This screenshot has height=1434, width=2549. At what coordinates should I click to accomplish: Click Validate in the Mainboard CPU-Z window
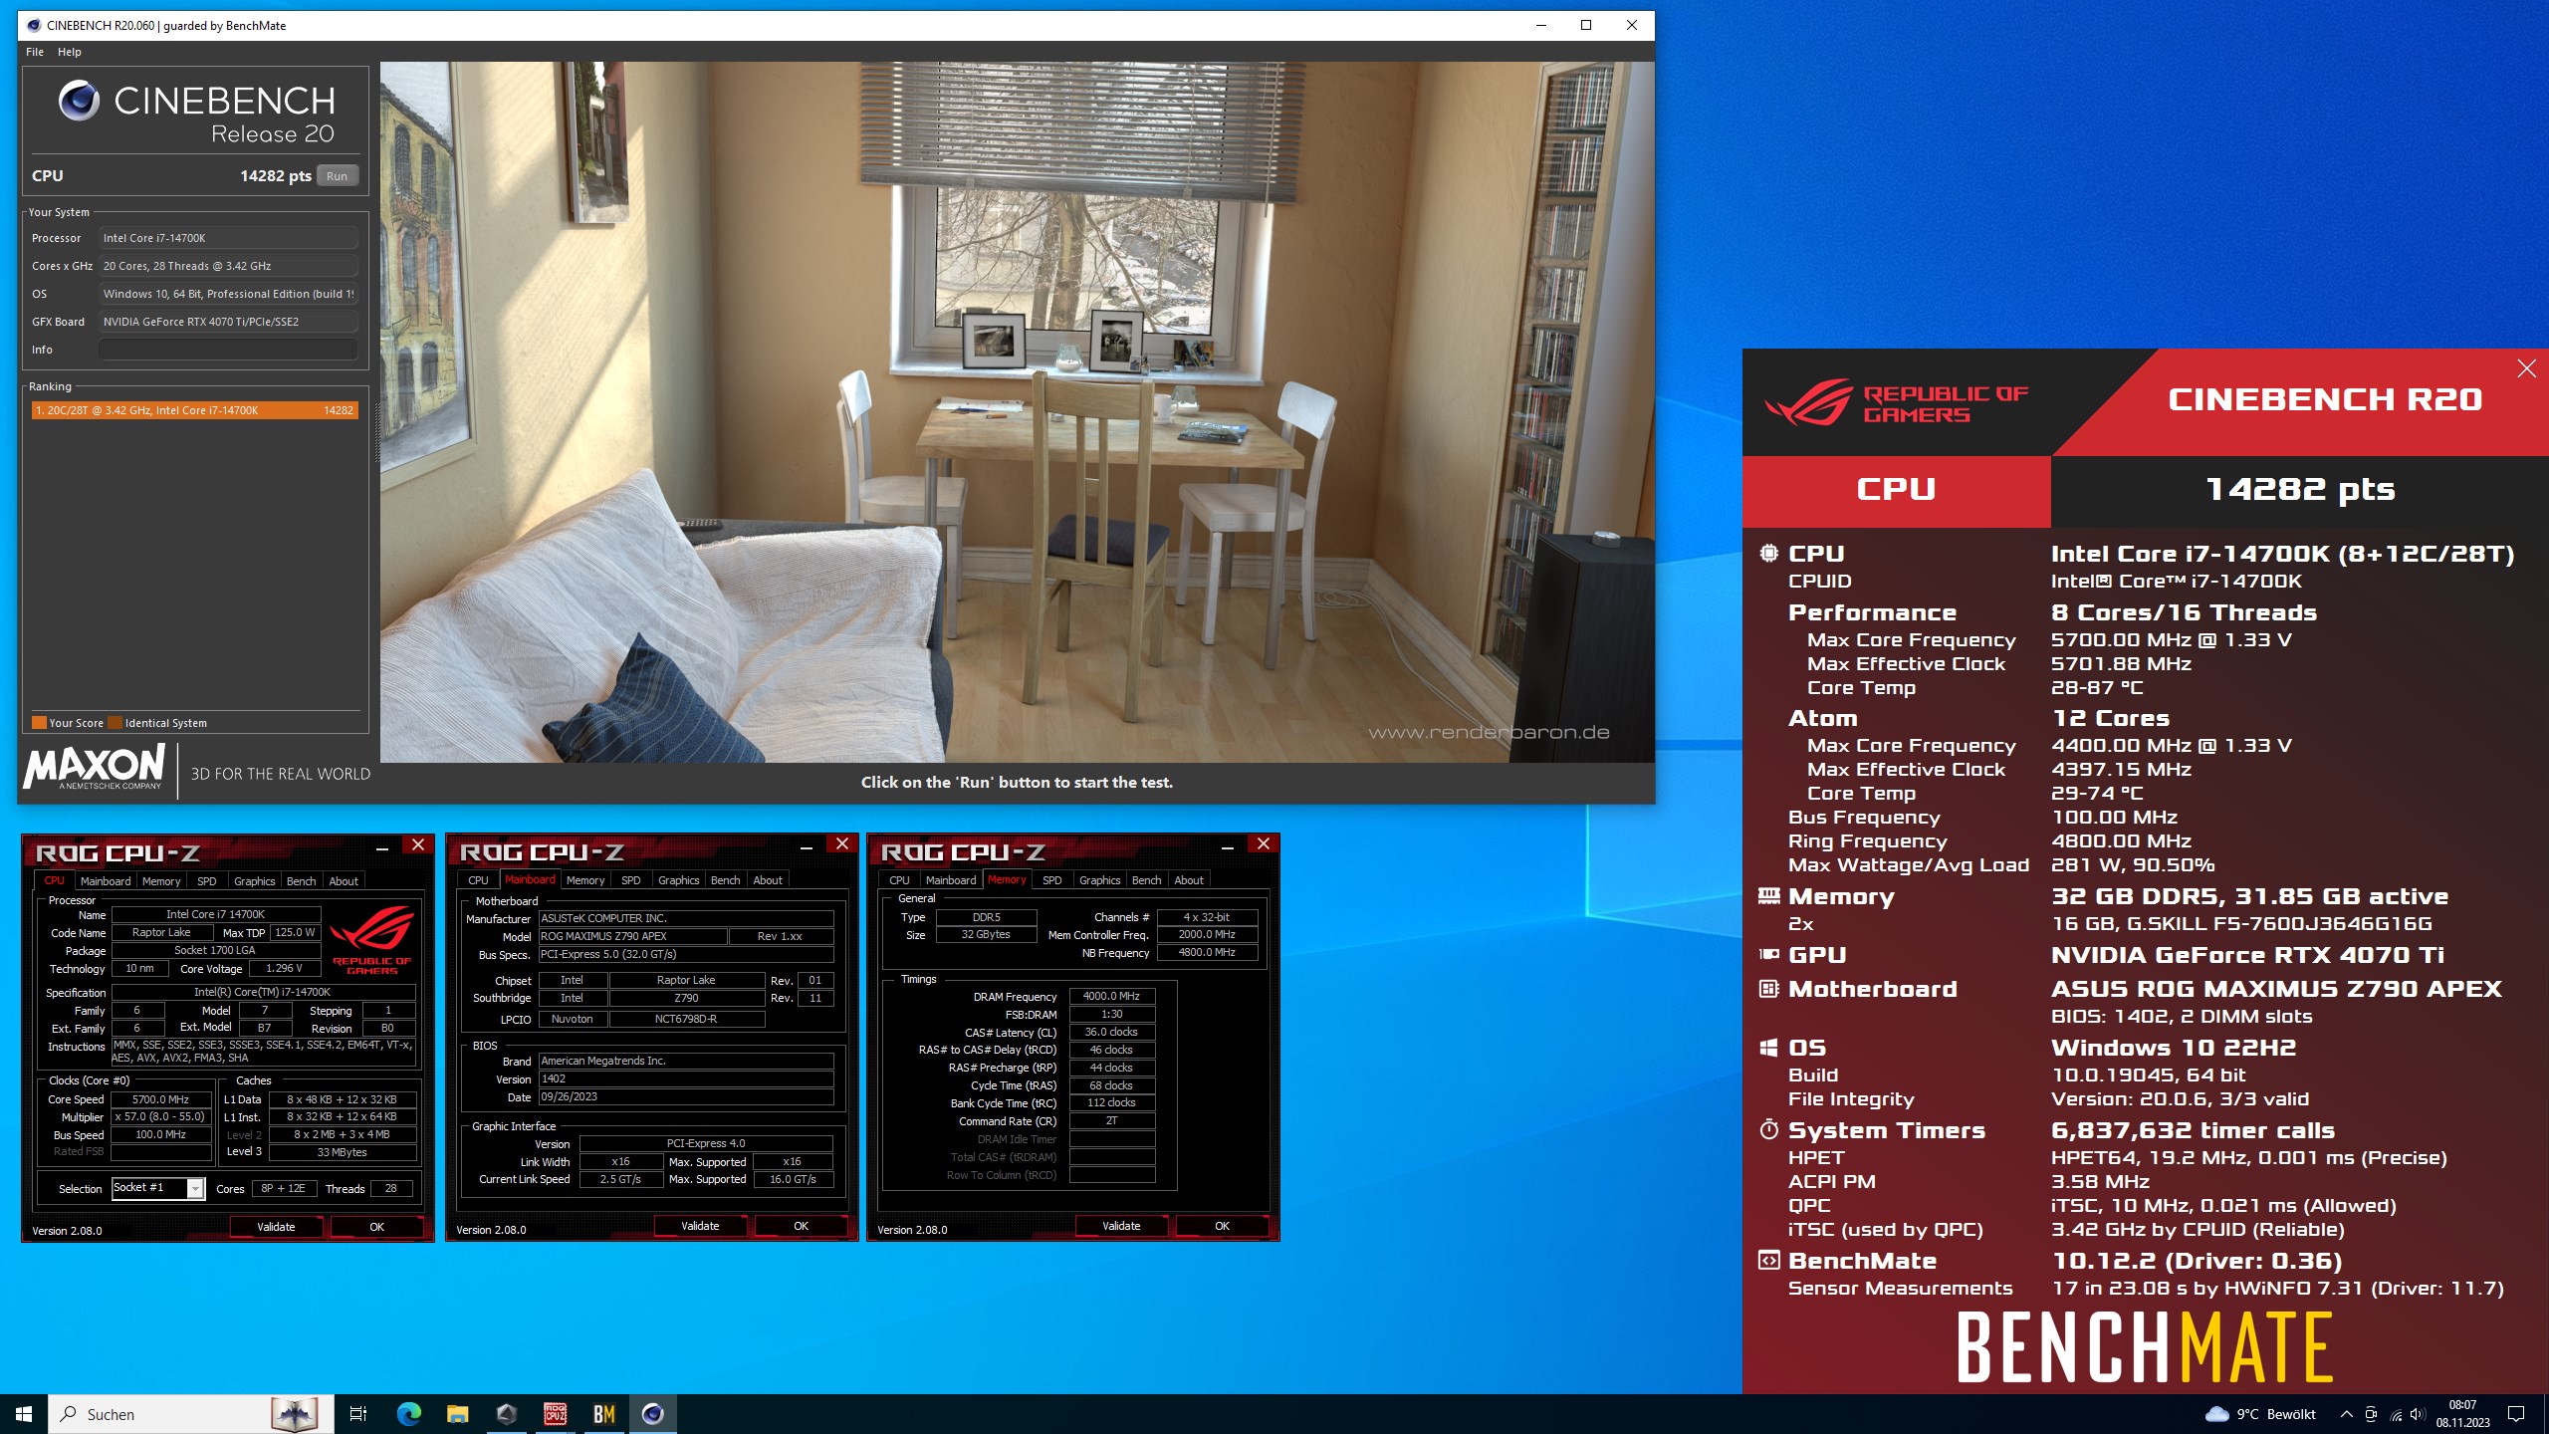coord(700,1226)
